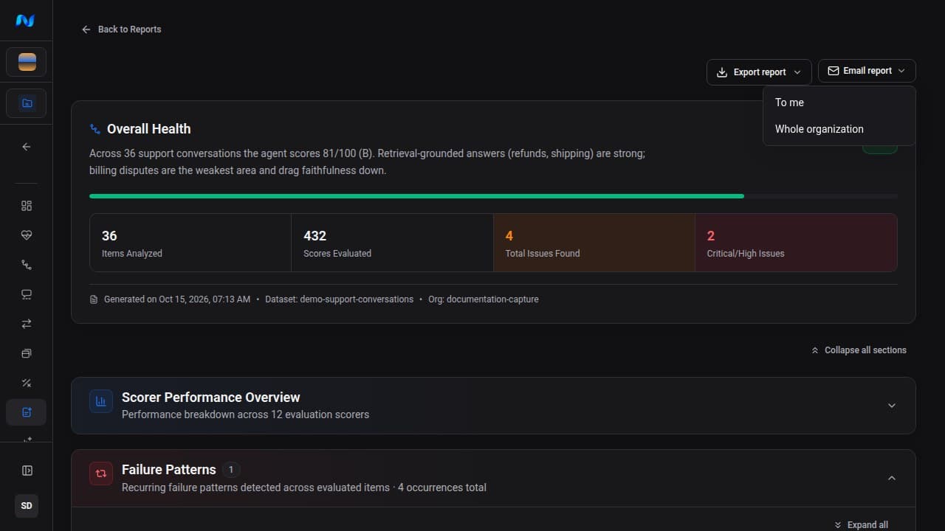Screen dimensions: 945x531
Task: Click the 36 Items Analyzed card
Action: [190, 243]
